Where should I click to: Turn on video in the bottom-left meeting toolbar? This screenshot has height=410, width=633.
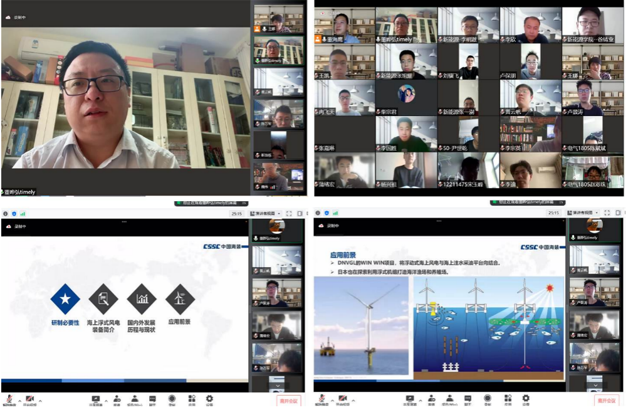click(29, 399)
